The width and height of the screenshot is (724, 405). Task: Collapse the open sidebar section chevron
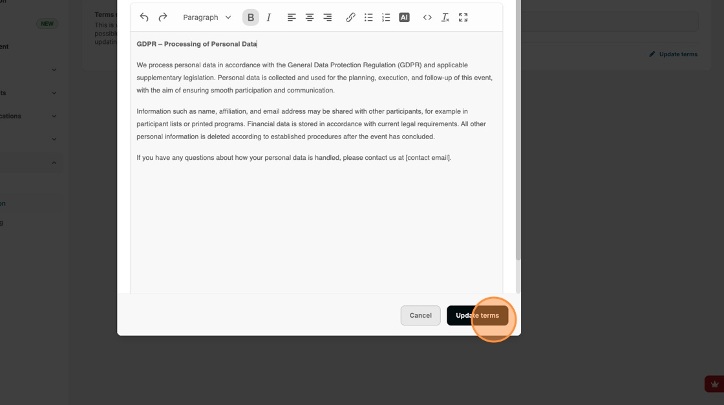pos(54,163)
